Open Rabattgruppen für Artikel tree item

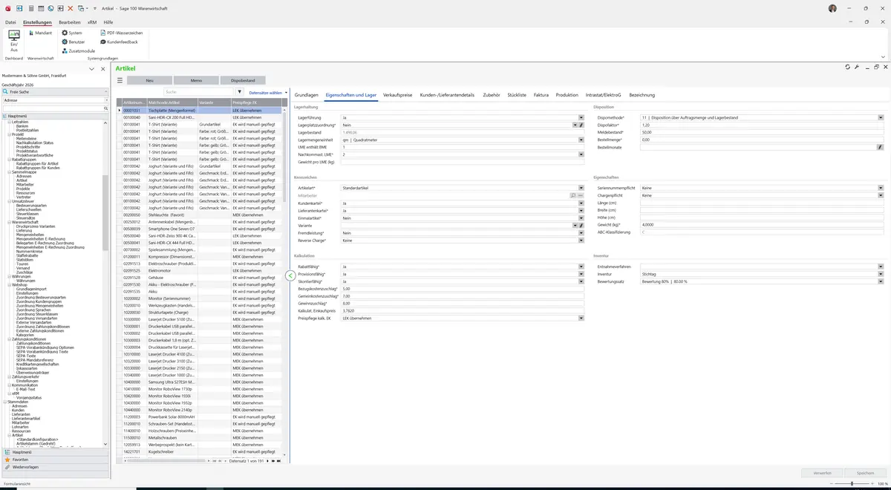coord(36,163)
